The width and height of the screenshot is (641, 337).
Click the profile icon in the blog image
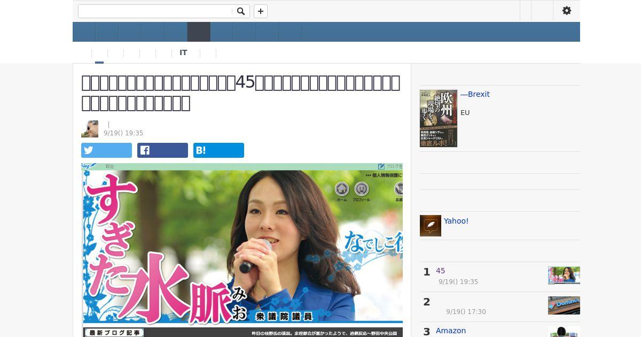362,189
